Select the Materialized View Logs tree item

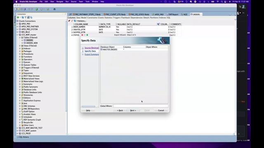(x=33, y=81)
